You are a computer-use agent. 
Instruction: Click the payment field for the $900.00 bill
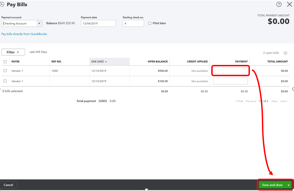tap(230, 71)
